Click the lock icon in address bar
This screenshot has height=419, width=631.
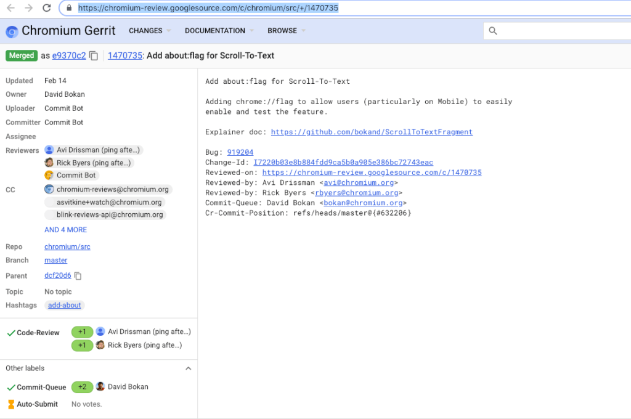pos(69,7)
